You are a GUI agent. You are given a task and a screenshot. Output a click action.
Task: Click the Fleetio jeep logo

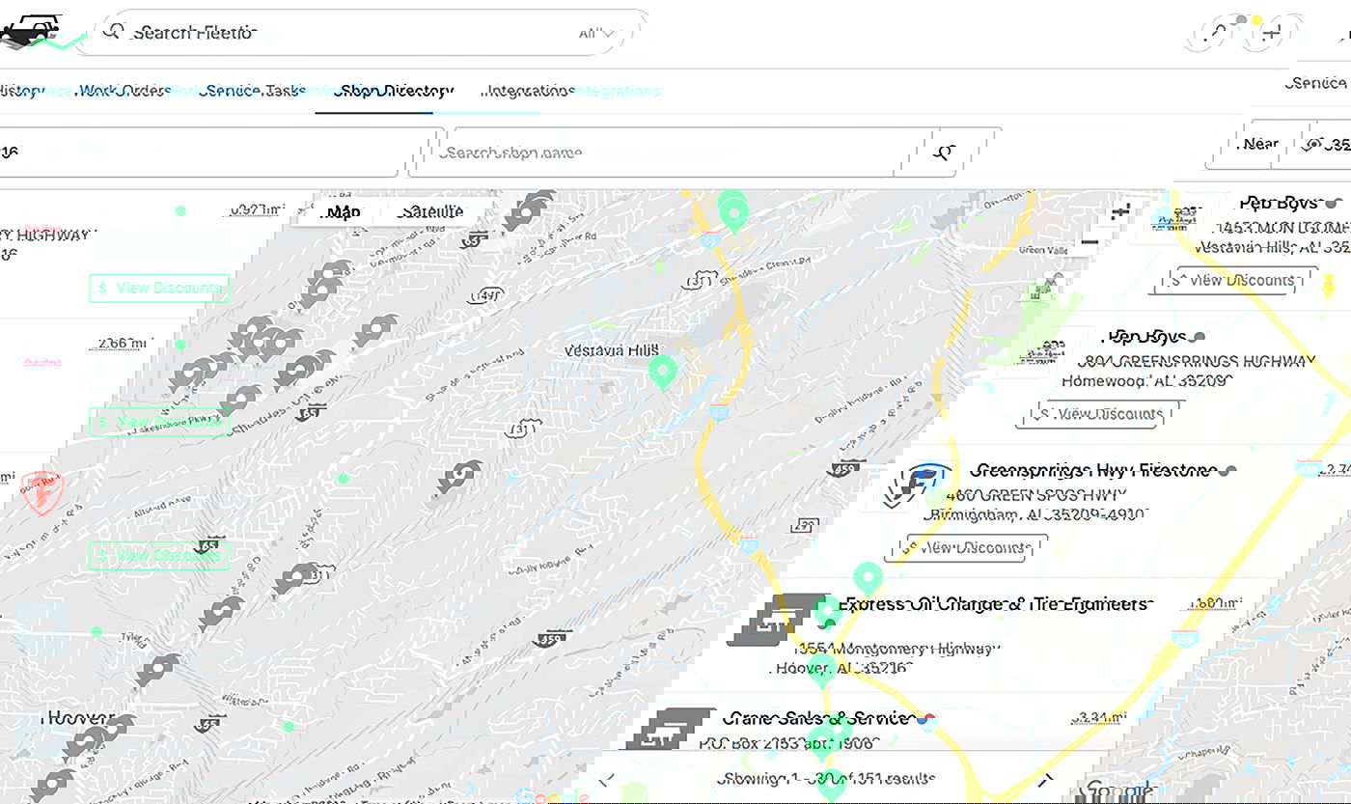(x=34, y=33)
